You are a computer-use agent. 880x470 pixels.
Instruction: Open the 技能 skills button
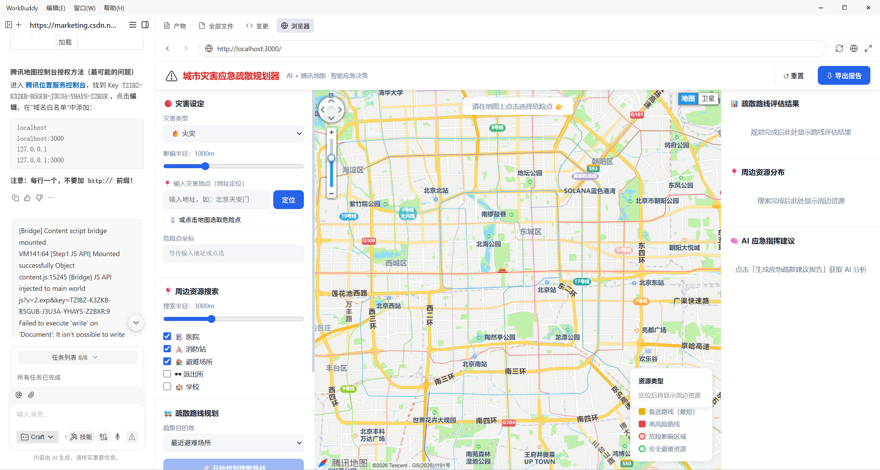[81, 437]
